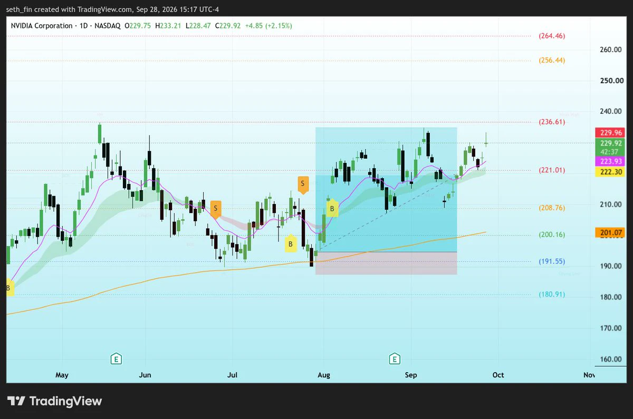Click the 42:37 bar countdown timer

coord(610,152)
